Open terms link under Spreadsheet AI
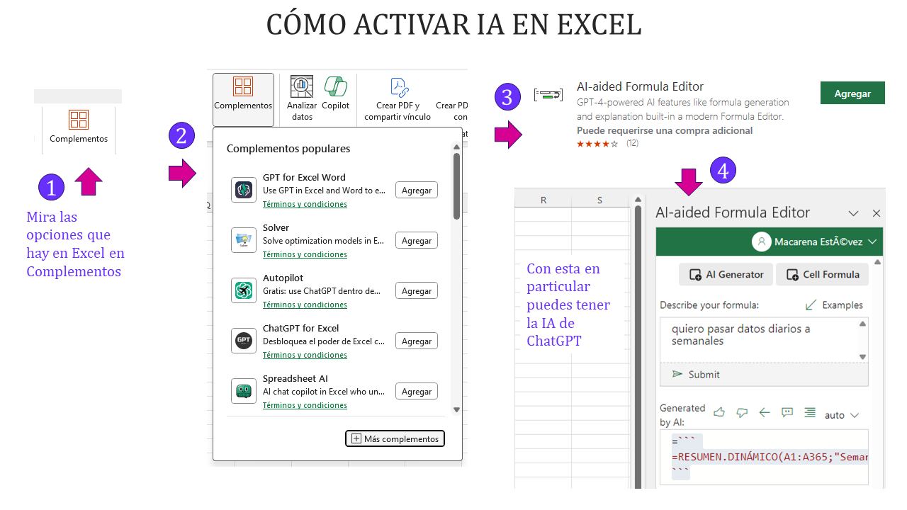Screen dimensions: 907x510 (x=305, y=405)
